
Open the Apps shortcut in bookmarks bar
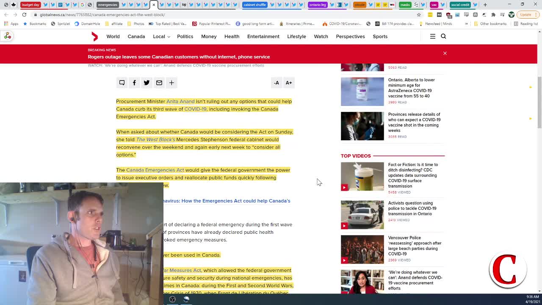[x=11, y=24]
